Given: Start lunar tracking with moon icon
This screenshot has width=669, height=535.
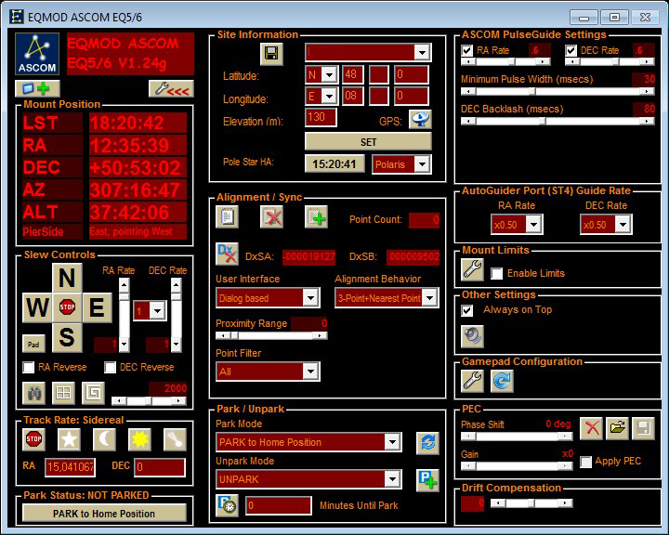Looking at the screenshot, I should click(x=104, y=439).
